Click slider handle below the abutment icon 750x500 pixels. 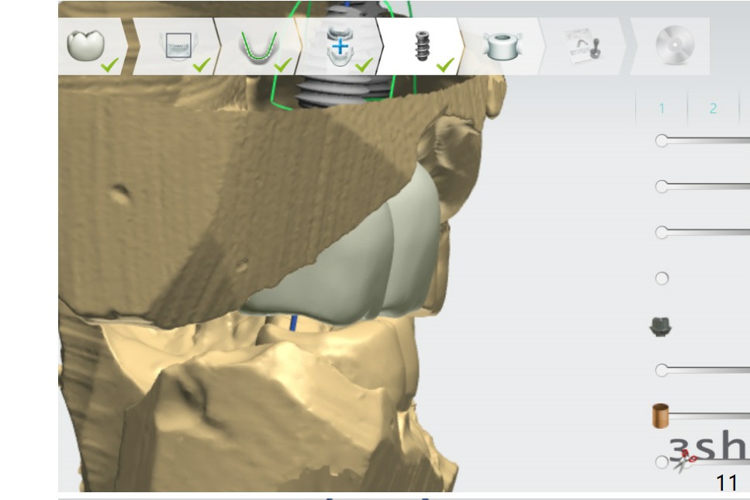pyautogui.click(x=662, y=370)
